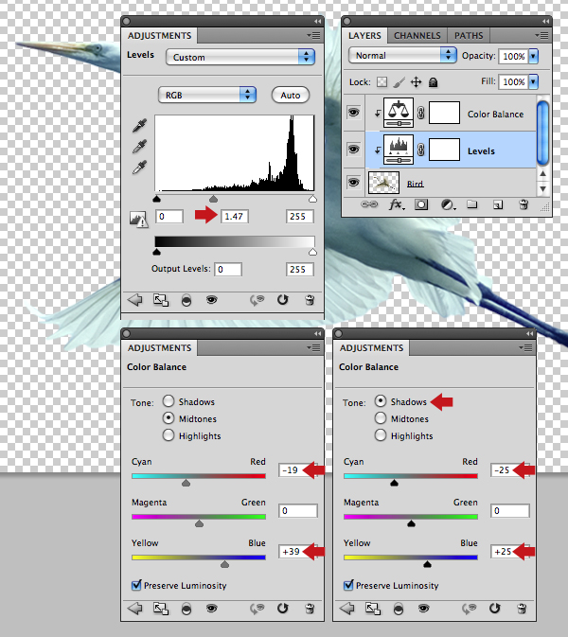The width and height of the screenshot is (568, 637).
Task: Open Levels Adjustments panel flyout menu
Action: pos(313,36)
